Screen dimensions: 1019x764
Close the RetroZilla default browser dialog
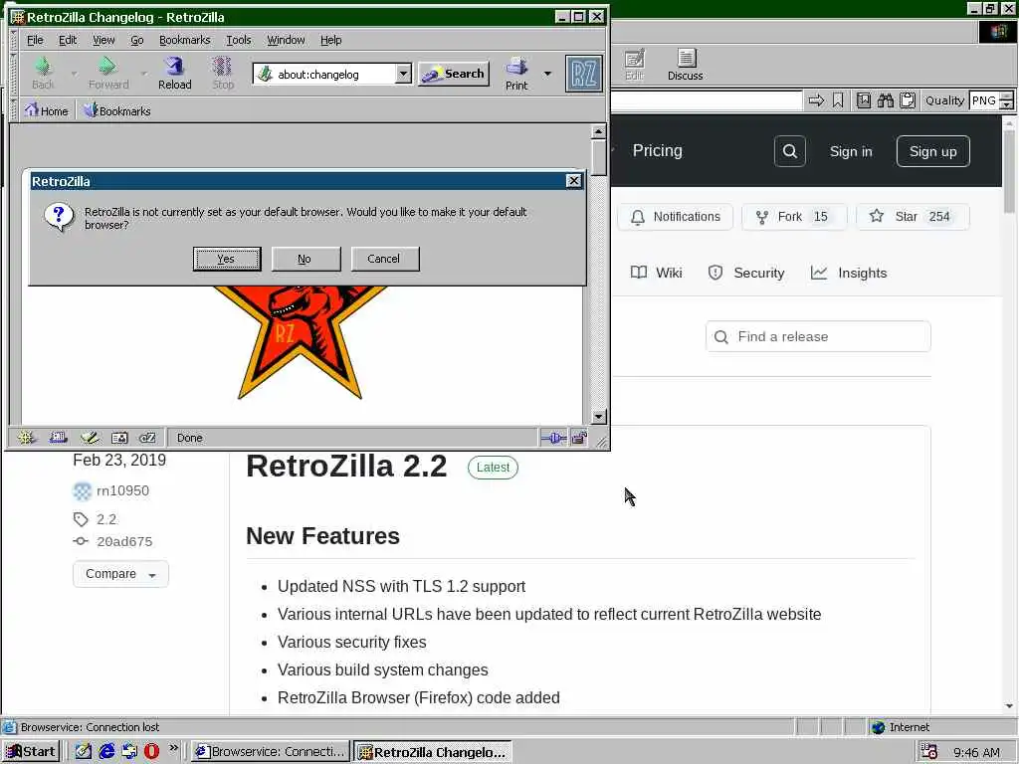click(x=573, y=181)
